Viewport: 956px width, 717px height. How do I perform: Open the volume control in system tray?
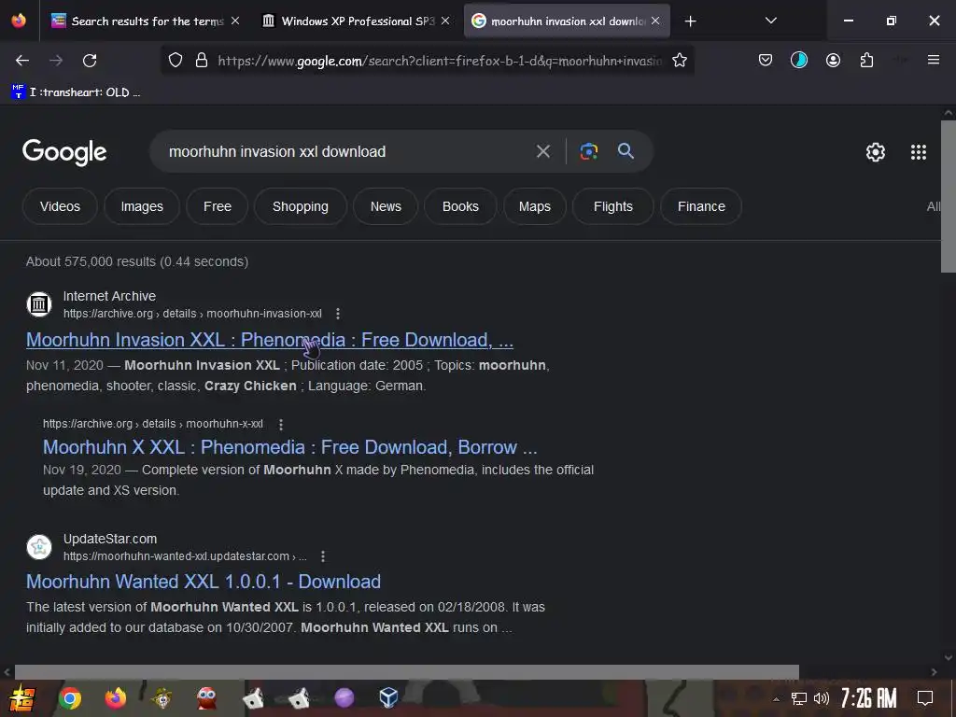coord(822,698)
